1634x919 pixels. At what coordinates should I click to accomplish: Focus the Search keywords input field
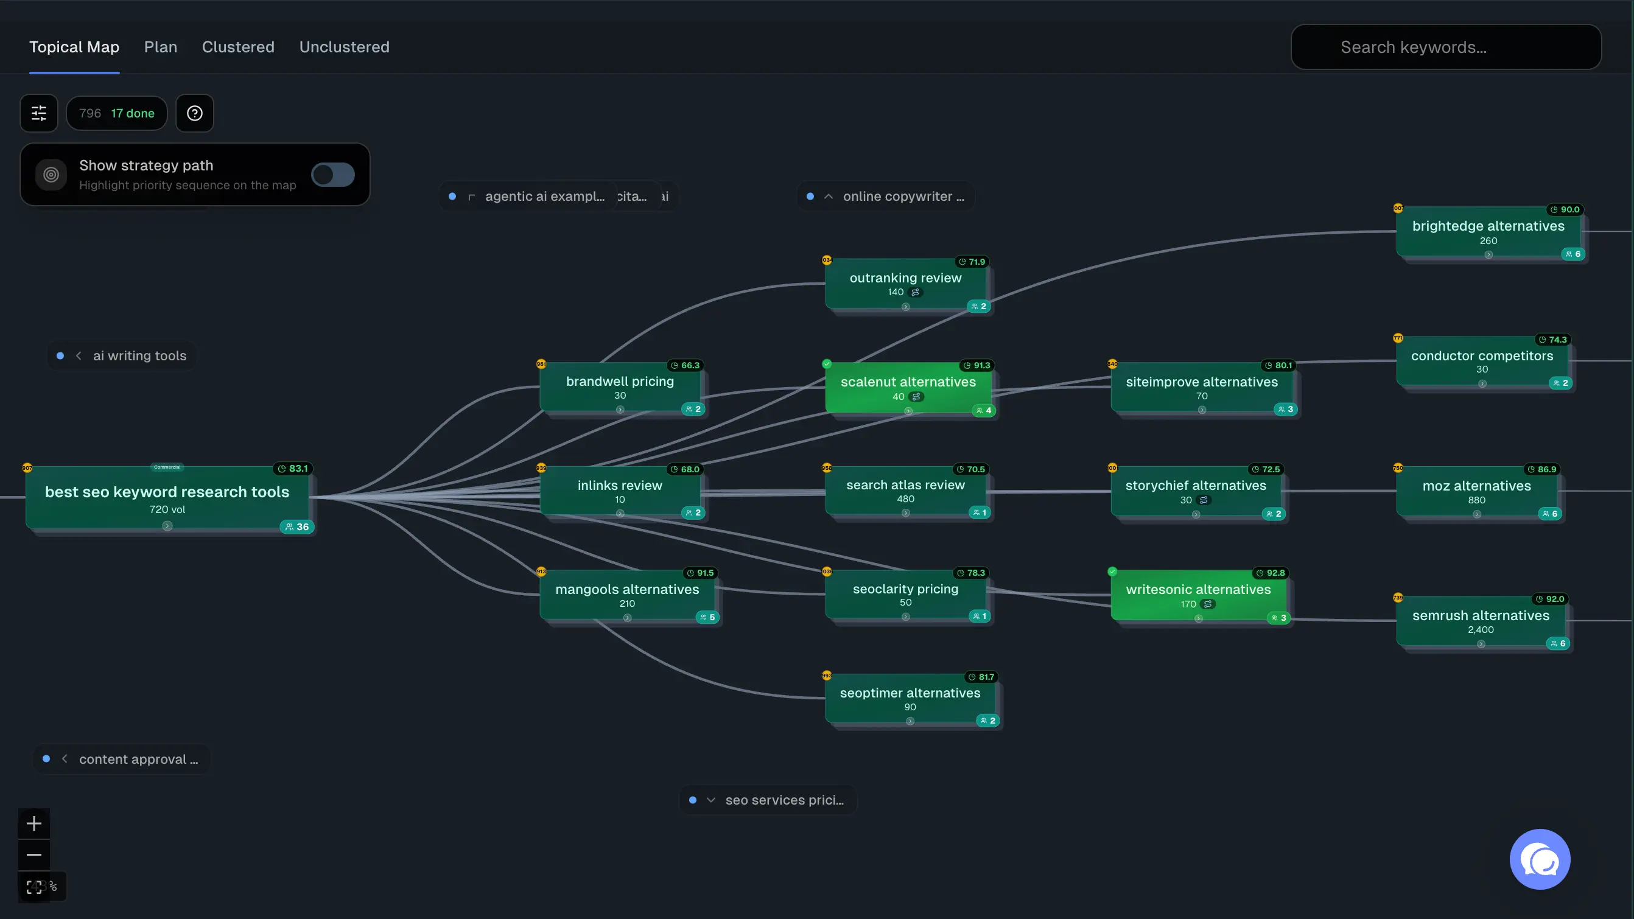click(1446, 47)
